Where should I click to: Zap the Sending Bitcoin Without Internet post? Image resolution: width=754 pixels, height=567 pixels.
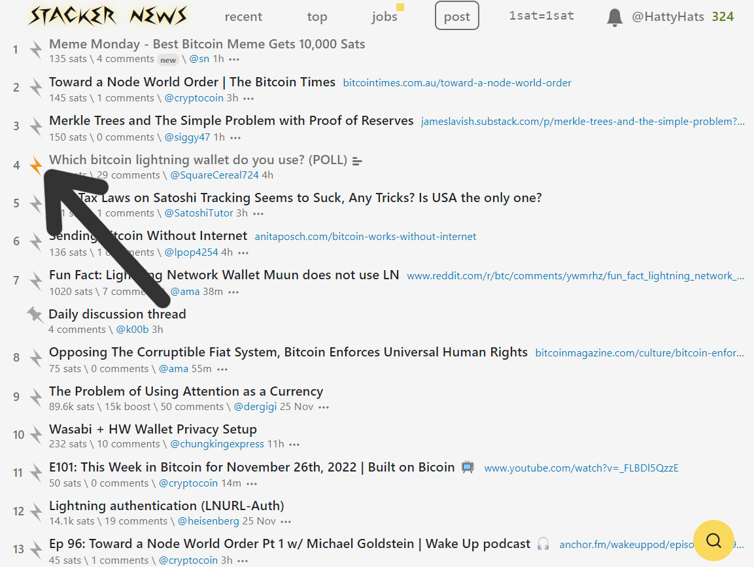click(x=36, y=241)
